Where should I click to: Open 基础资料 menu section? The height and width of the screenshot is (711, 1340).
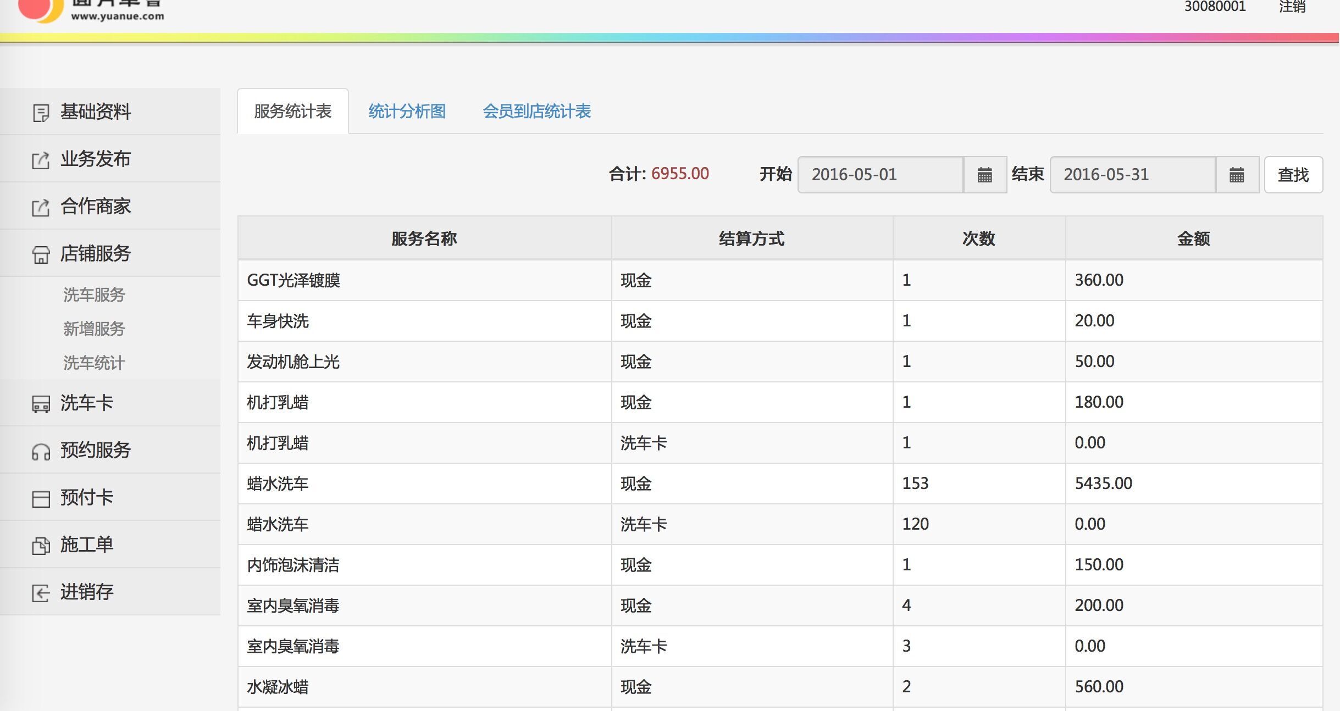coord(110,112)
